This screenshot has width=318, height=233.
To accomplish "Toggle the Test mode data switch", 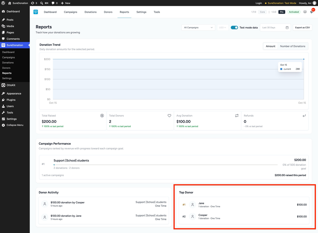I will coord(234,28).
